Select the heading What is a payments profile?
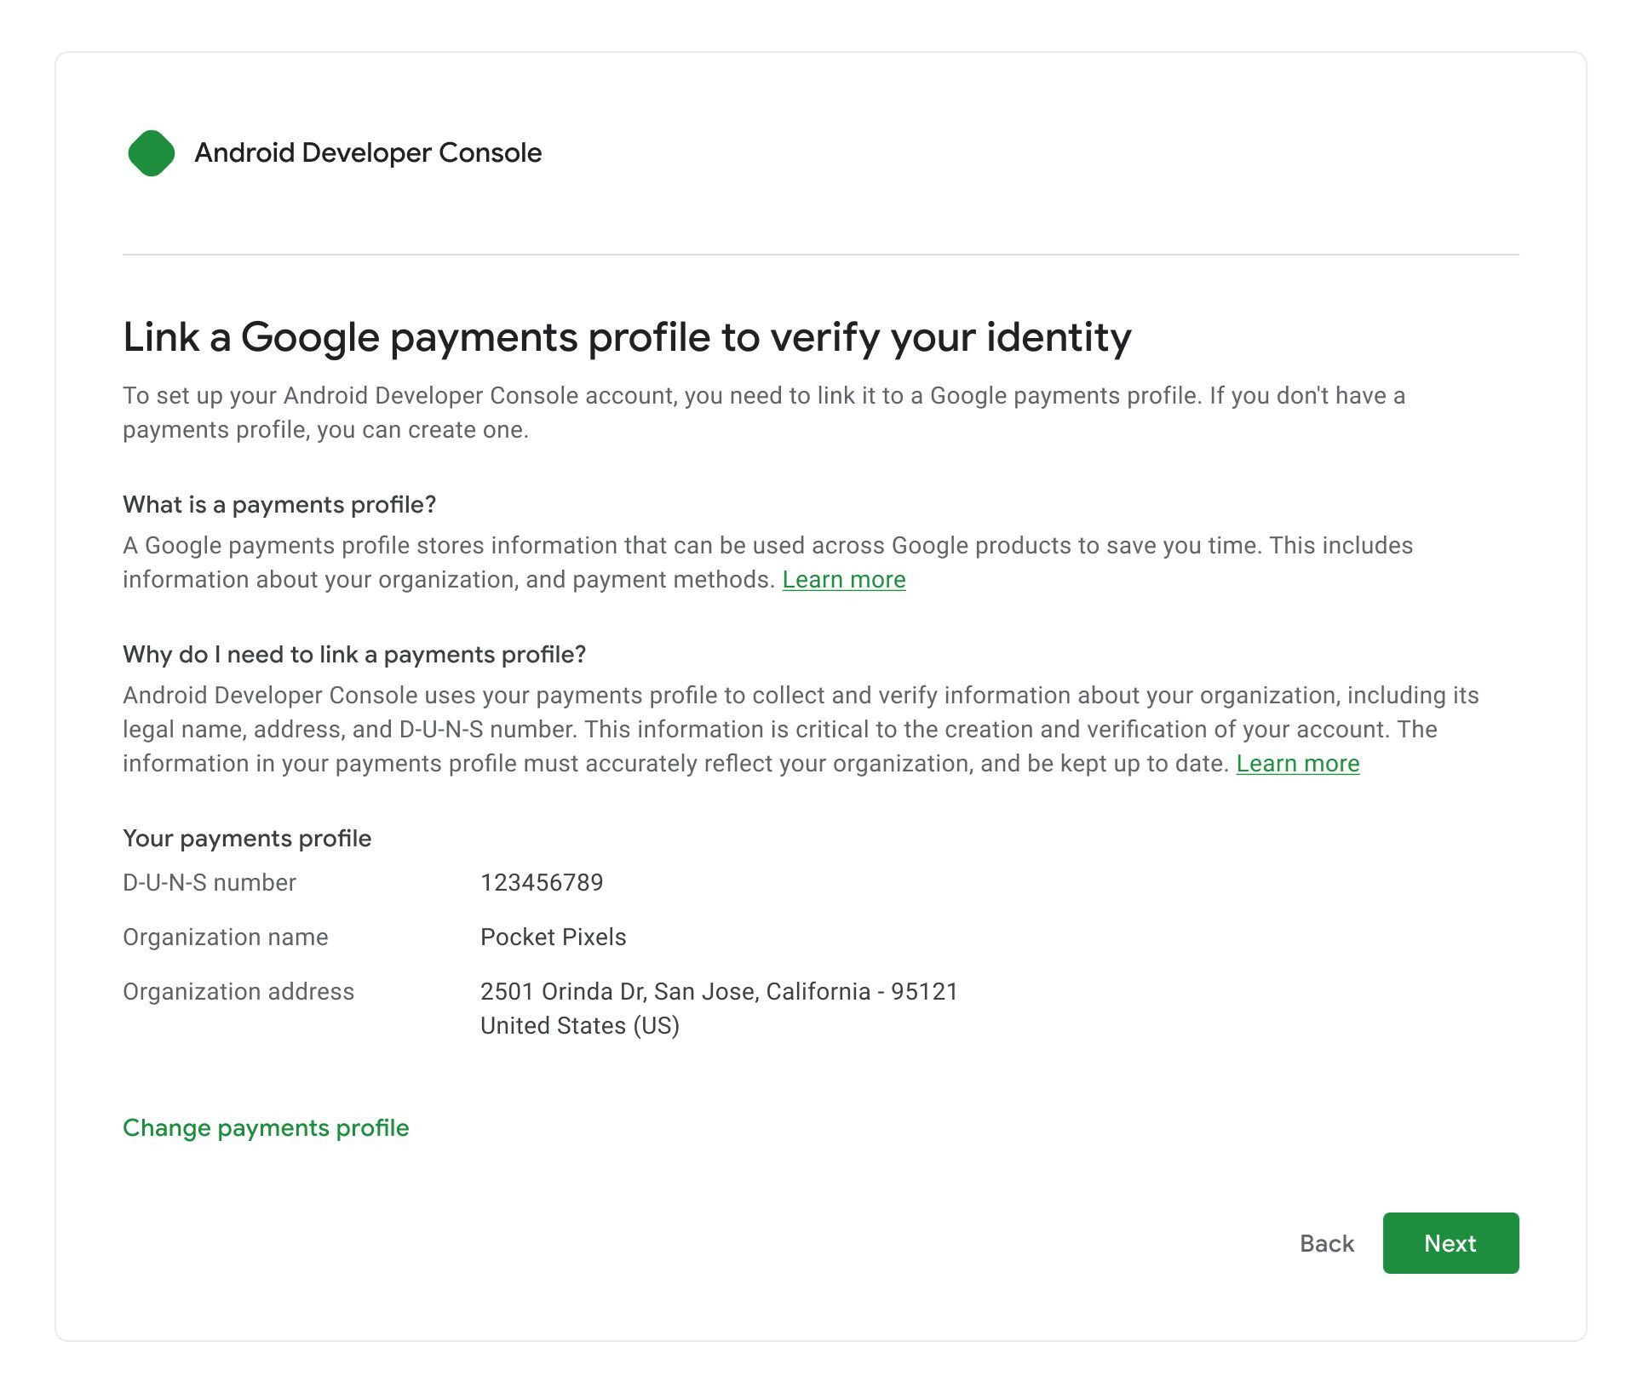The width and height of the screenshot is (1642, 1393). [279, 504]
